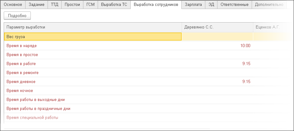Click the Подробно button

tap(17, 16)
